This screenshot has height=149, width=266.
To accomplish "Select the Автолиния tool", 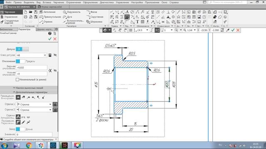I will pyautogui.click(x=47, y=12).
